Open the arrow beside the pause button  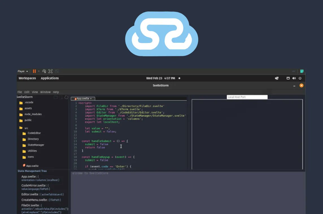tap(39, 71)
